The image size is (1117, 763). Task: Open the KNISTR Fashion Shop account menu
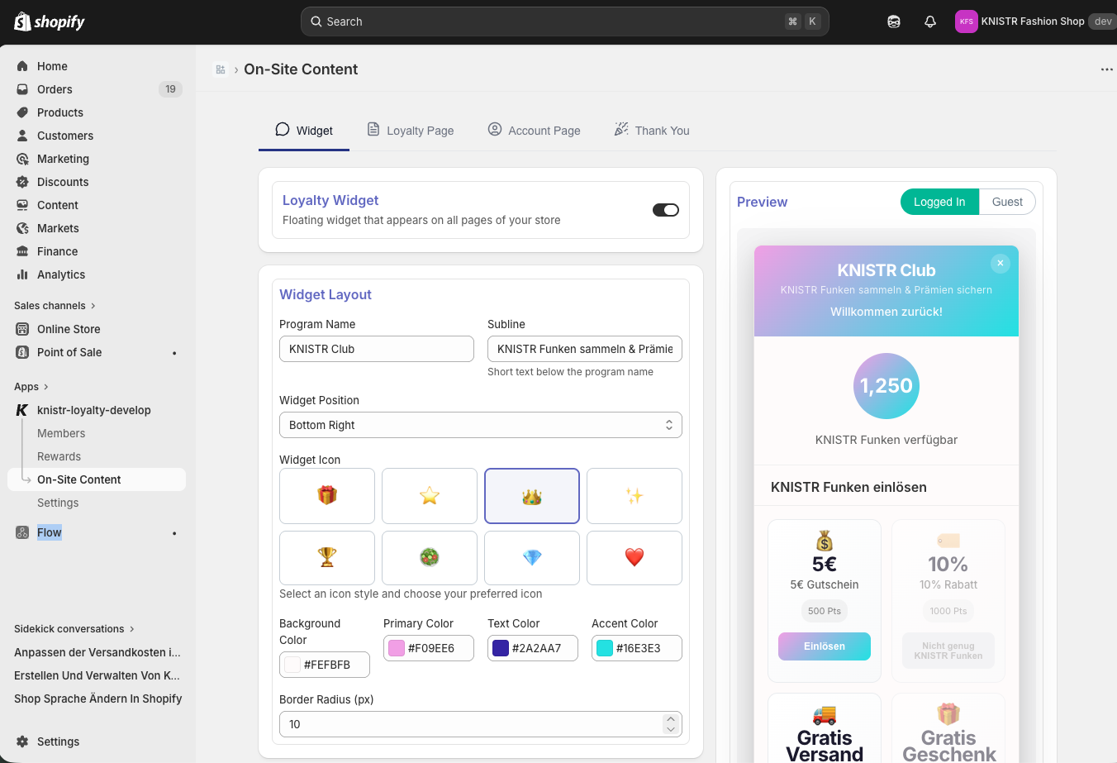point(1036,21)
